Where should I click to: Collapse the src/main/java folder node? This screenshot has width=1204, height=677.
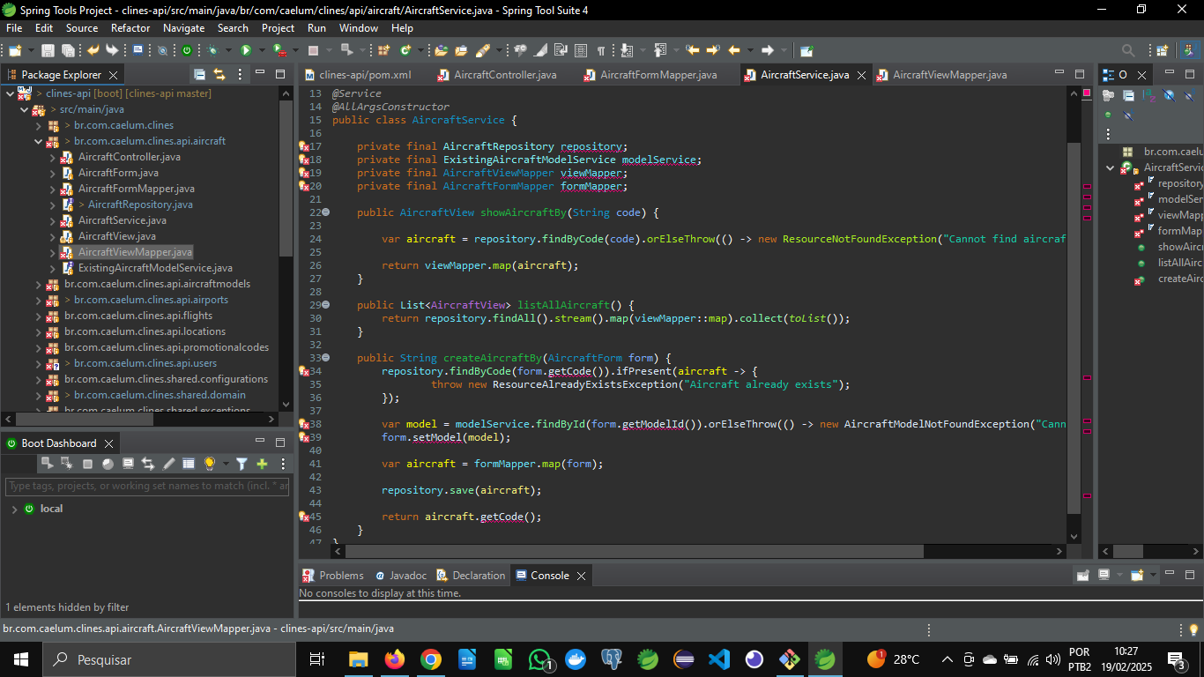[x=24, y=109]
